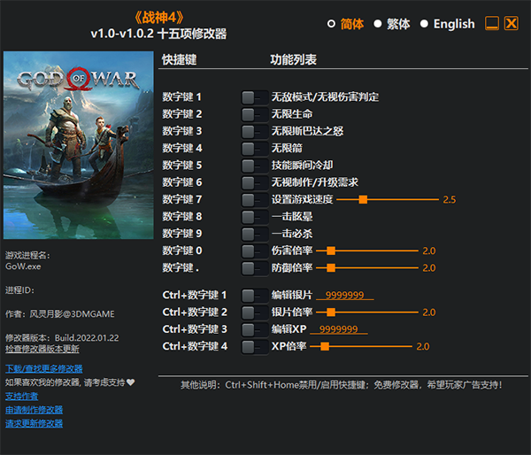Click 快捷键 column header
The image size is (531, 455).
pos(179,59)
